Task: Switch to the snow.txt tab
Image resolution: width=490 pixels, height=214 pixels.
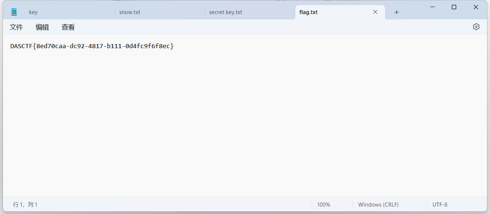Action: coord(160,12)
